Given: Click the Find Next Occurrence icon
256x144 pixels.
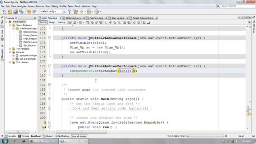Looking at the screenshot, I should click(x=96, y=22).
